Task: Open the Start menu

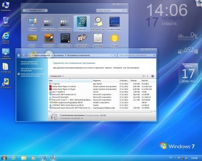Action: click(x=4, y=158)
